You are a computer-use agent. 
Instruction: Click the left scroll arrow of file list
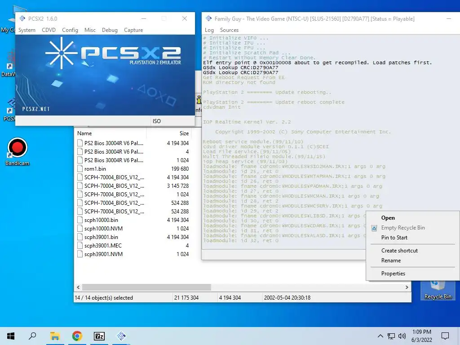click(78, 287)
